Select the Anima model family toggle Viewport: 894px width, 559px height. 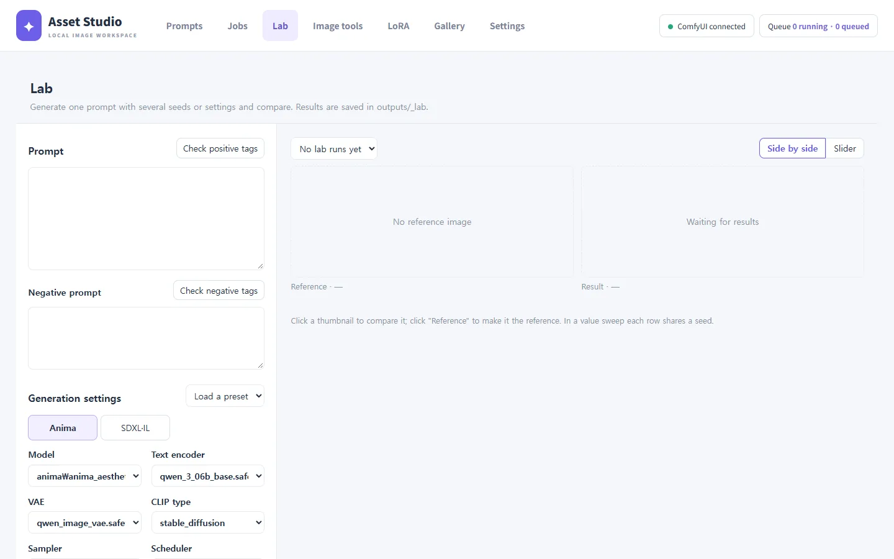(63, 428)
